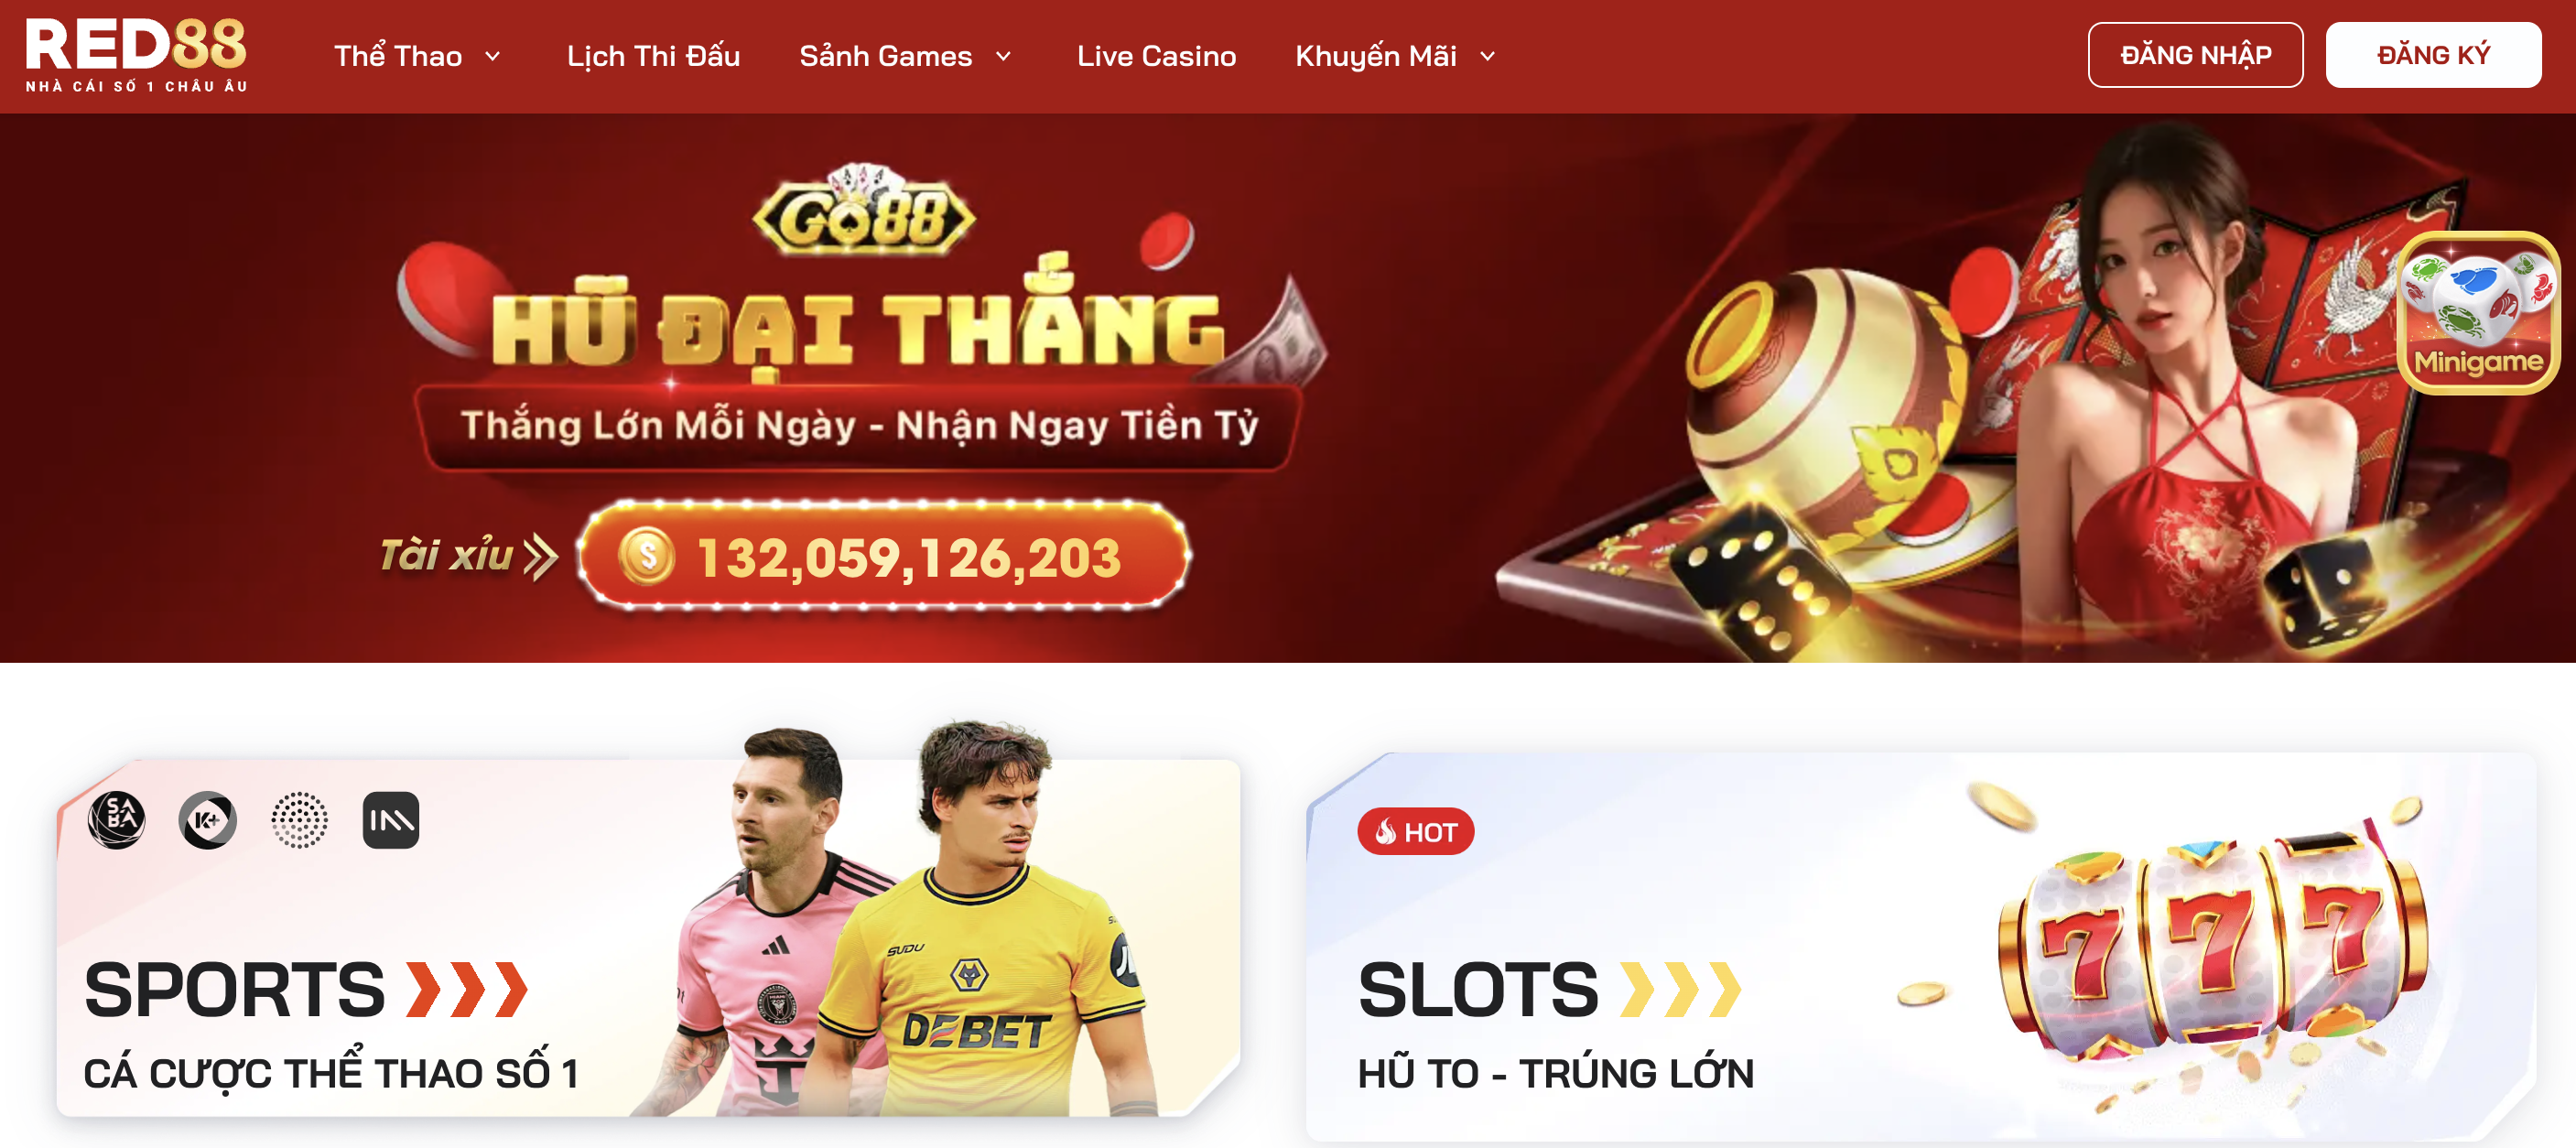2576x1148 pixels.
Task: Open the Minigame floating icon
Action: pos(2478,313)
